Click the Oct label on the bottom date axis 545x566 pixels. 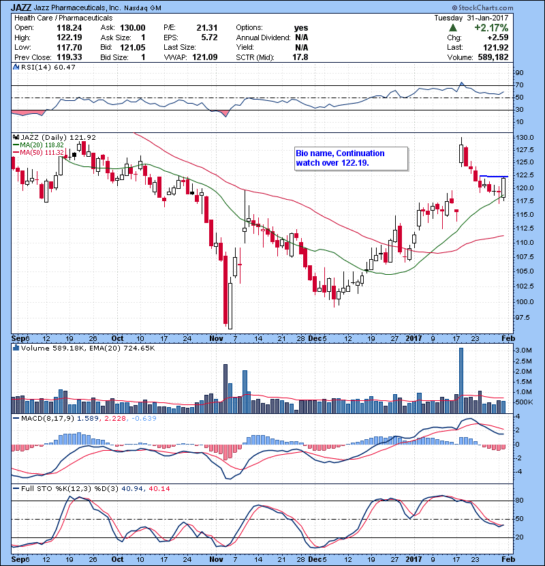coord(117,559)
